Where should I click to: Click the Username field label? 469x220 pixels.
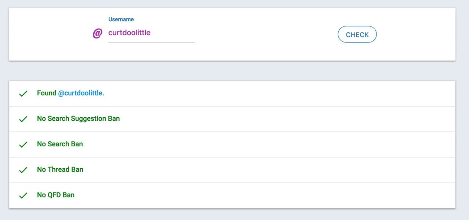(121, 19)
